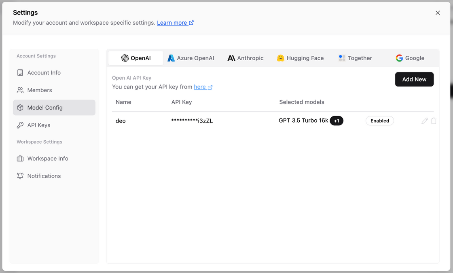Click the 'Workspace Settings' section heading
The image size is (453, 273).
(x=39, y=142)
